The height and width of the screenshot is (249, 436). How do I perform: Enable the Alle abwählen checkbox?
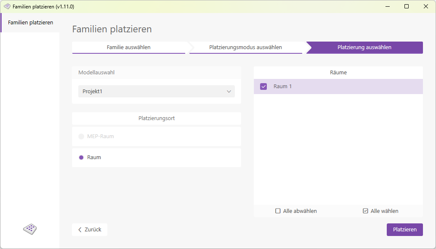tap(277, 211)
